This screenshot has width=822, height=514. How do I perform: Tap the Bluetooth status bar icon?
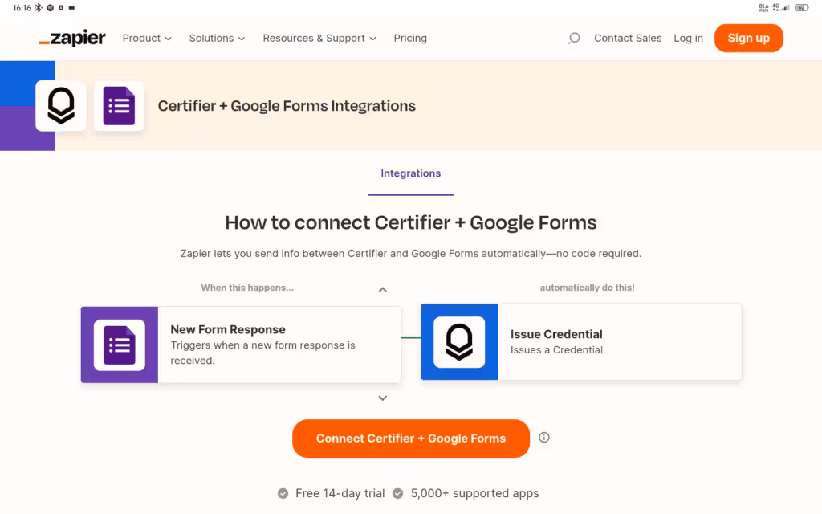(38, 7)
